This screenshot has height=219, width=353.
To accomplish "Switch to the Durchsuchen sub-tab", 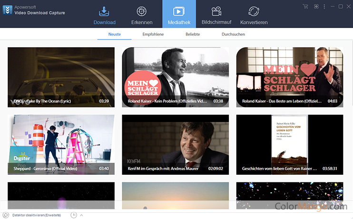I will click(x=233, y=34).
